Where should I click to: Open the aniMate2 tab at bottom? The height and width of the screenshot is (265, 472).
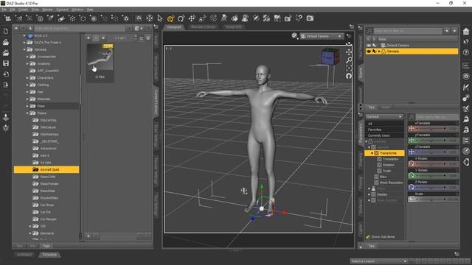24,255
